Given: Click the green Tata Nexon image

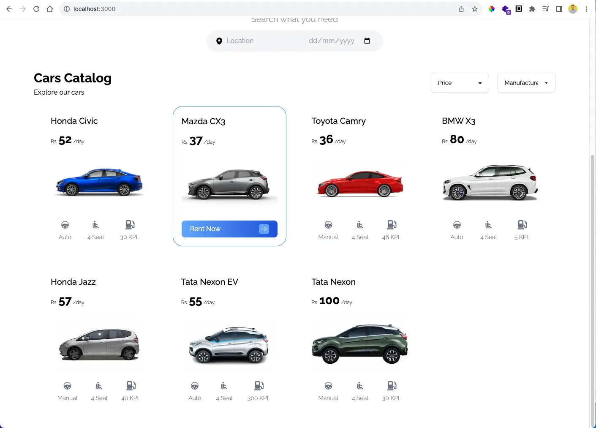Looking at the screenshot, I should pyautogui.click(x=360, y=343).
